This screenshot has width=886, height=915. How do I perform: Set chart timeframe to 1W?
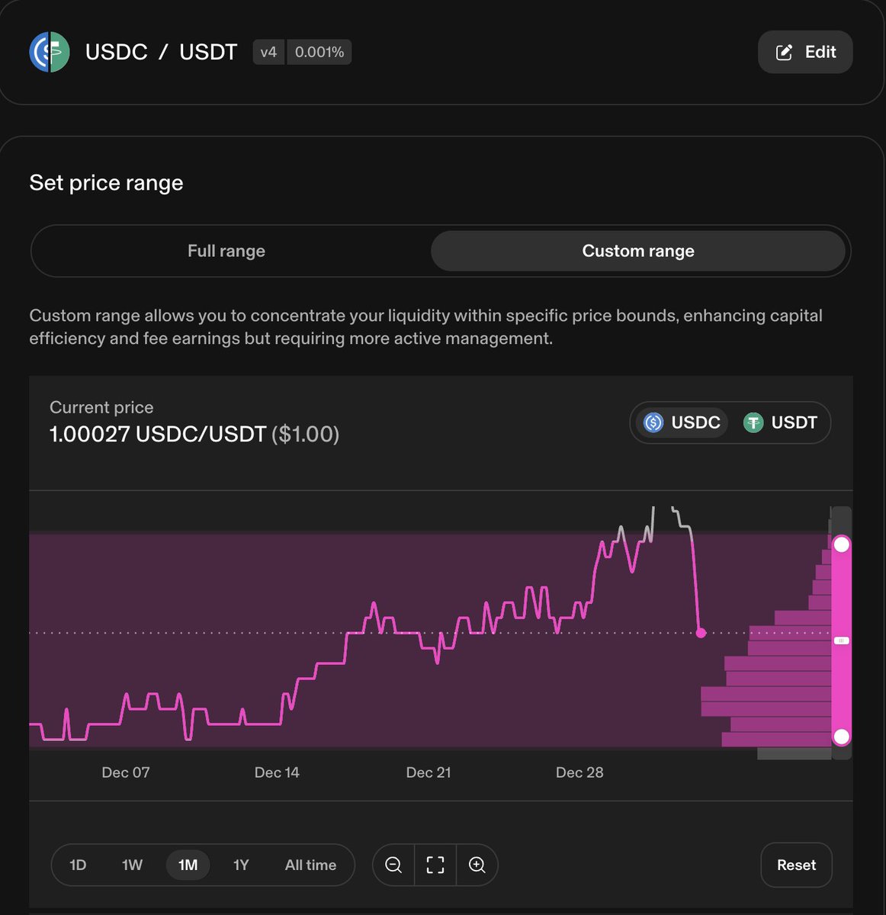(x=133, y=865)
